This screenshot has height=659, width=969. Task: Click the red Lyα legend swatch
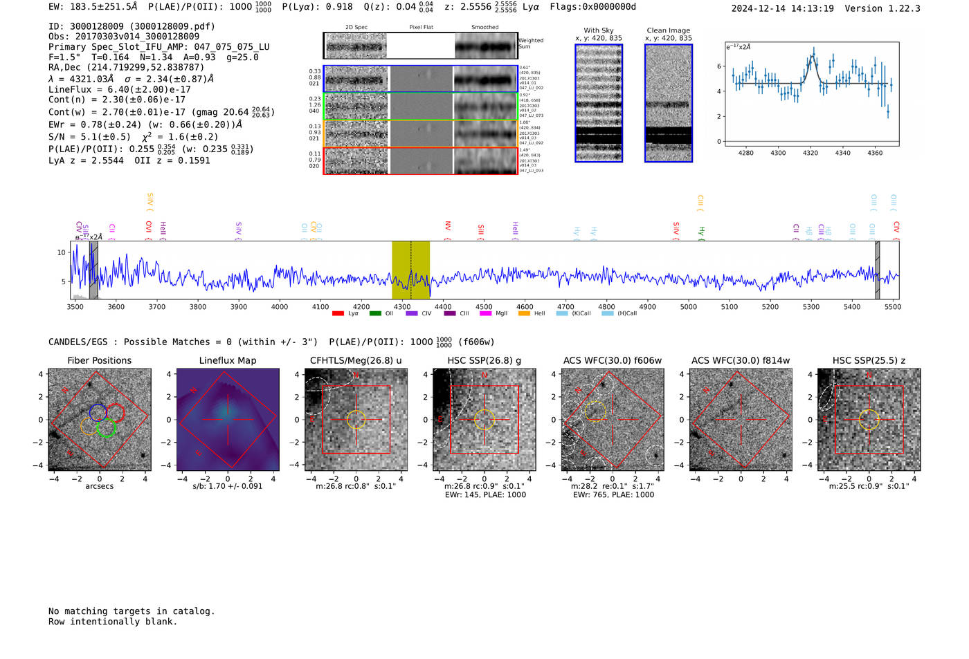(x=338, y=314)
